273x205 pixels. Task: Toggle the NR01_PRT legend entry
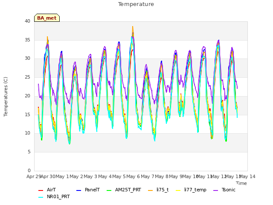click(x=54, y=197)
